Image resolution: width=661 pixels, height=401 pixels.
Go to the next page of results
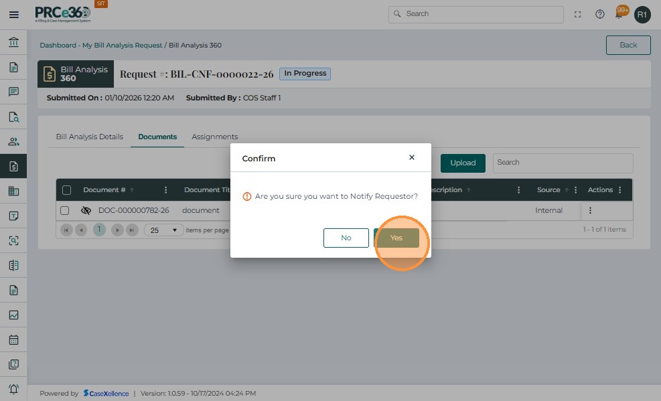[117, 230]
